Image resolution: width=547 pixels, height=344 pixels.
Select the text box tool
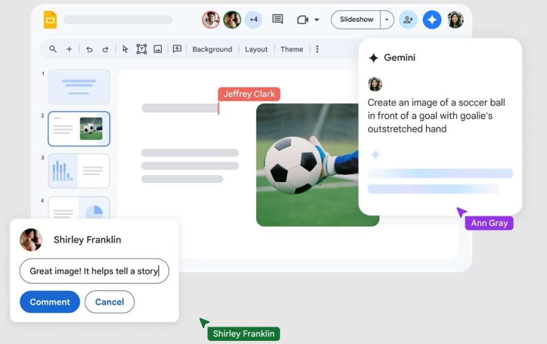click(x=142, y=49)
